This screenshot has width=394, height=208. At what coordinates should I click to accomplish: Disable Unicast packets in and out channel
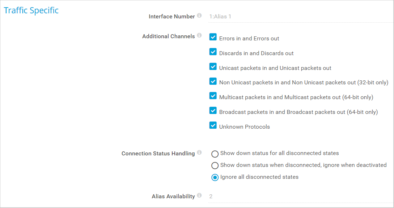tap(213, 67)
